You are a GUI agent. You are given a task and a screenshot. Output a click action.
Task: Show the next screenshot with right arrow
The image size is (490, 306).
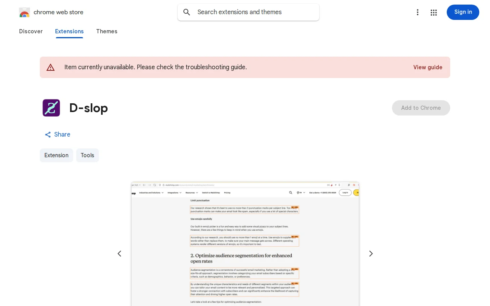click(x=371, y=254)
